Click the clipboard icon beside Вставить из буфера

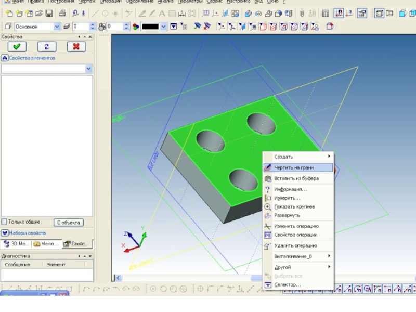click(268, 178)
